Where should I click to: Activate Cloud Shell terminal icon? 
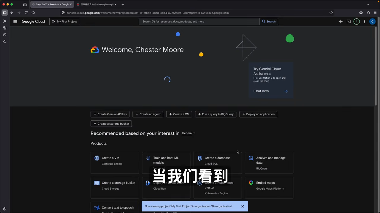click(349, 22)
